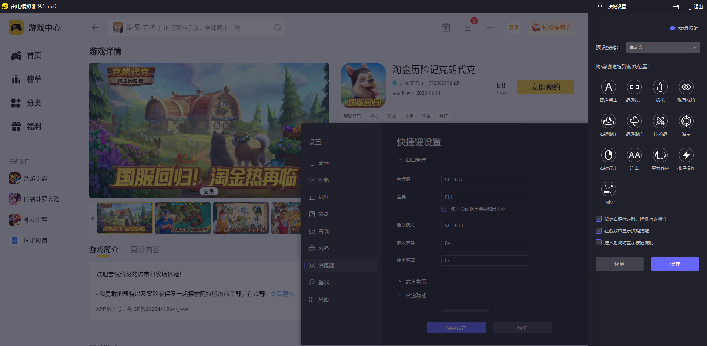707x346 pixels.
Task: Disable 在游戏中显示按键提醒 option
Action: (599, 231)
